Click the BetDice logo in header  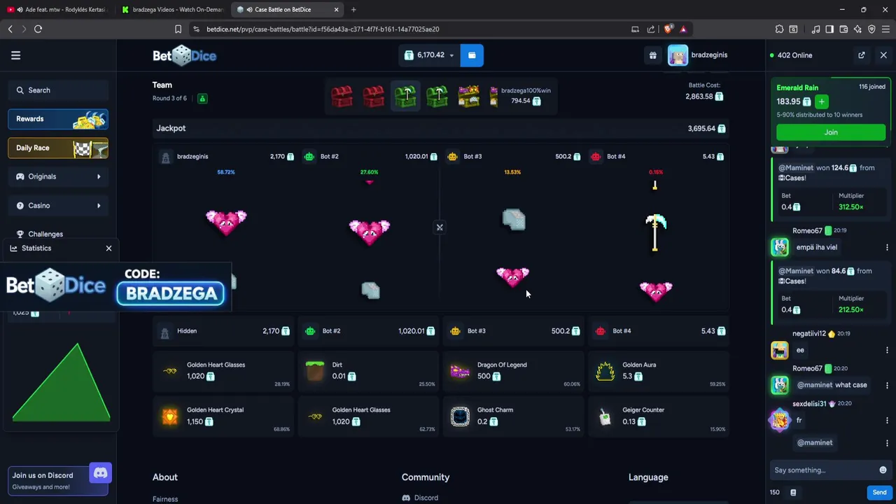[185, 55]
